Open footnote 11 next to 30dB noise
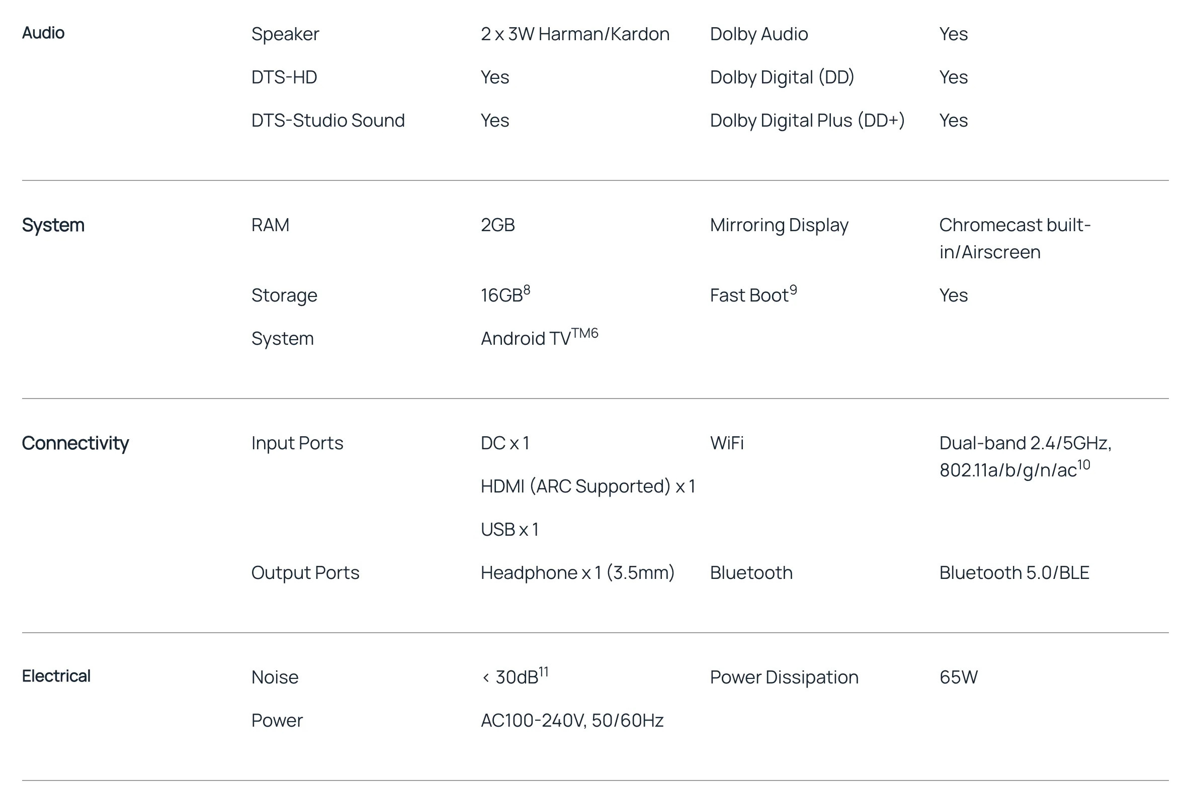This screenshot has height=789, width=1186. point(543,672)
